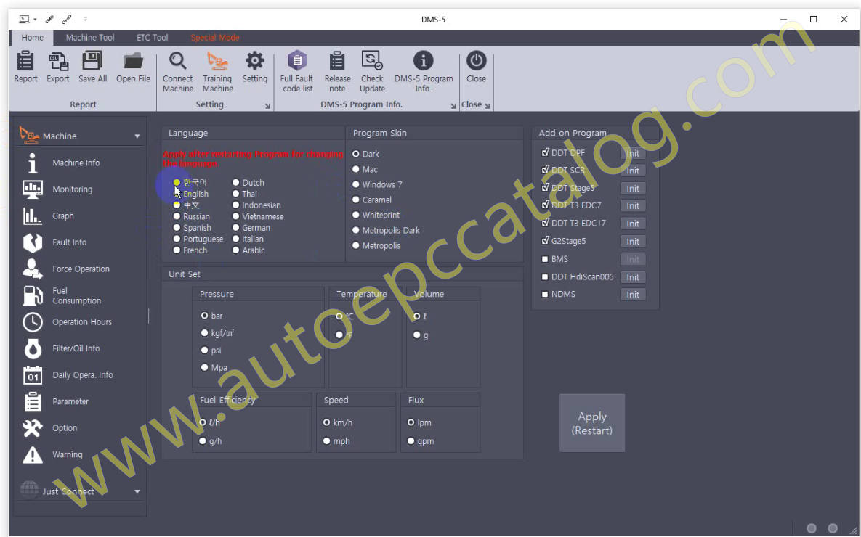Screen dimensions: 861x537
Task: Open the Training Machine tool
Action: pos(217,62)
